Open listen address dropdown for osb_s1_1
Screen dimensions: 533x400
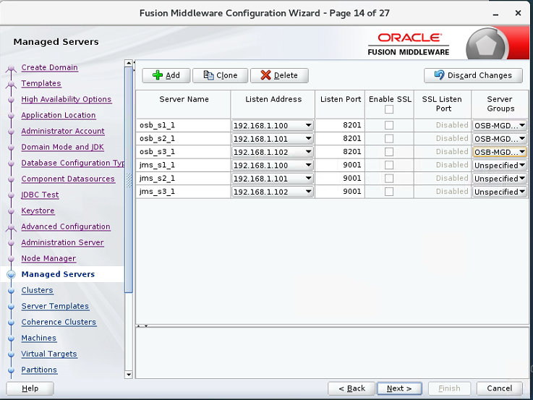(308, 125)
